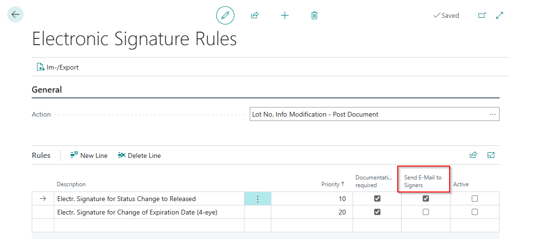
Task: Delete the record with the trash icon
Action: tap(314, 15)
